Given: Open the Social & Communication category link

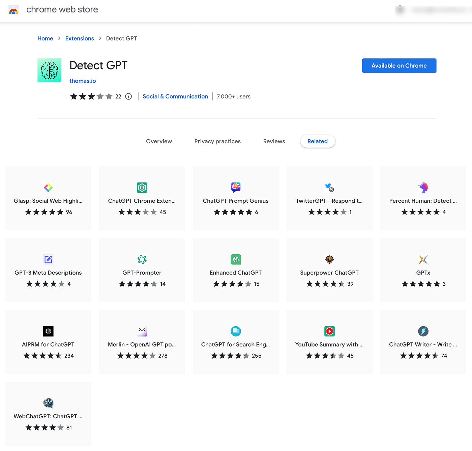Looking at the screenshot, I should pyautogui.click(x=175, y=96).
